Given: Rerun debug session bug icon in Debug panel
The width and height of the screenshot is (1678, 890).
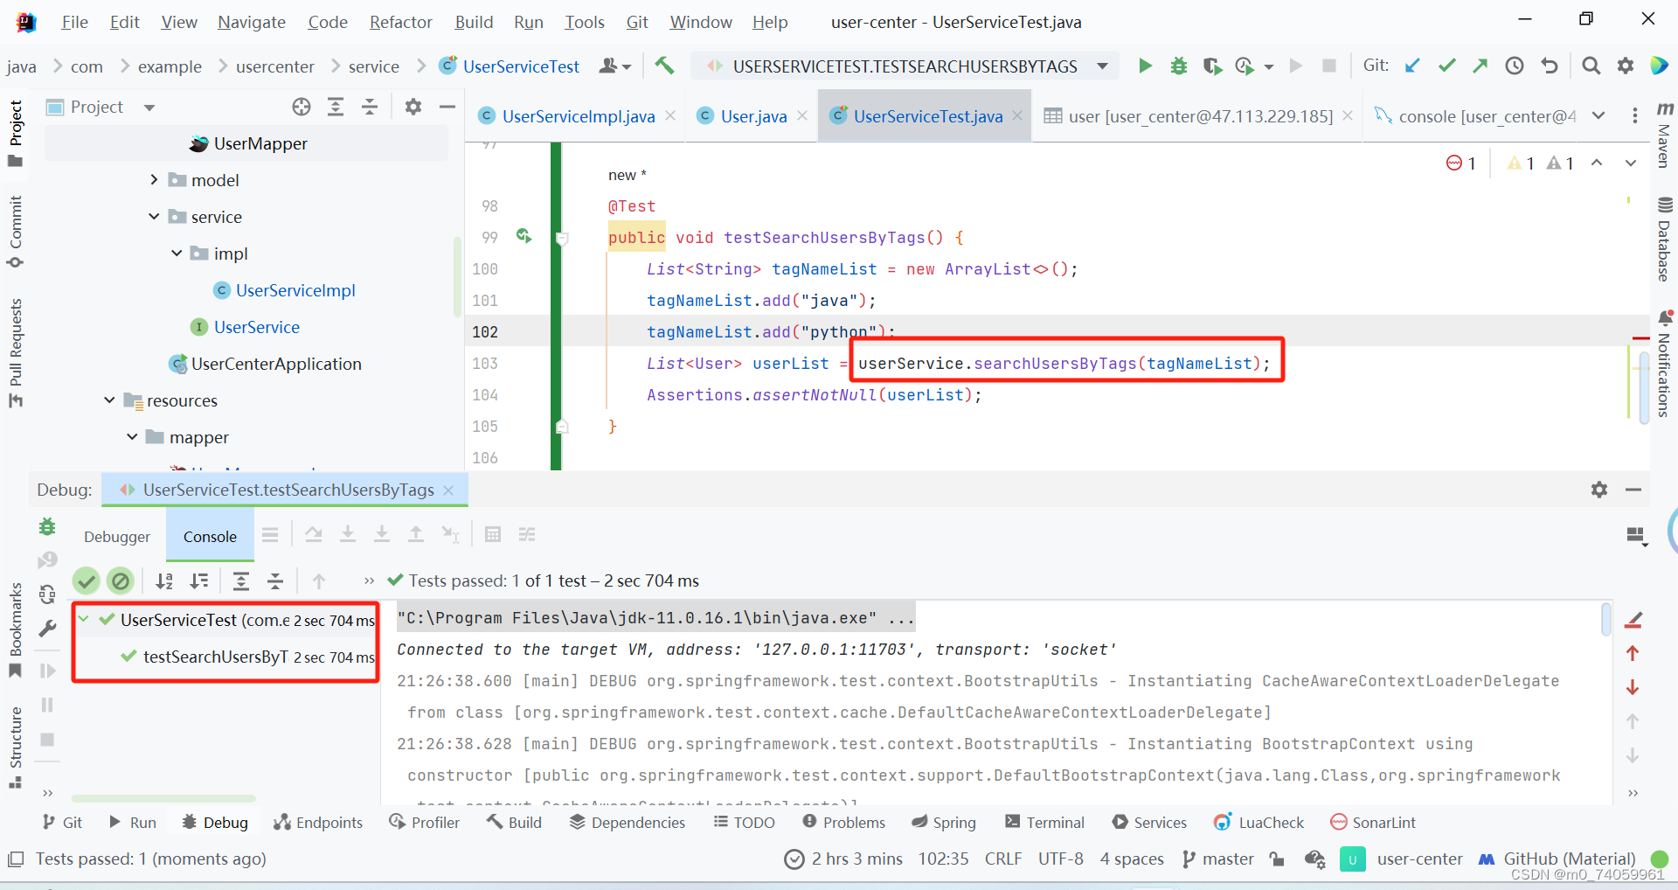Looking at the screenshot, I should click(x=47, y=526).
